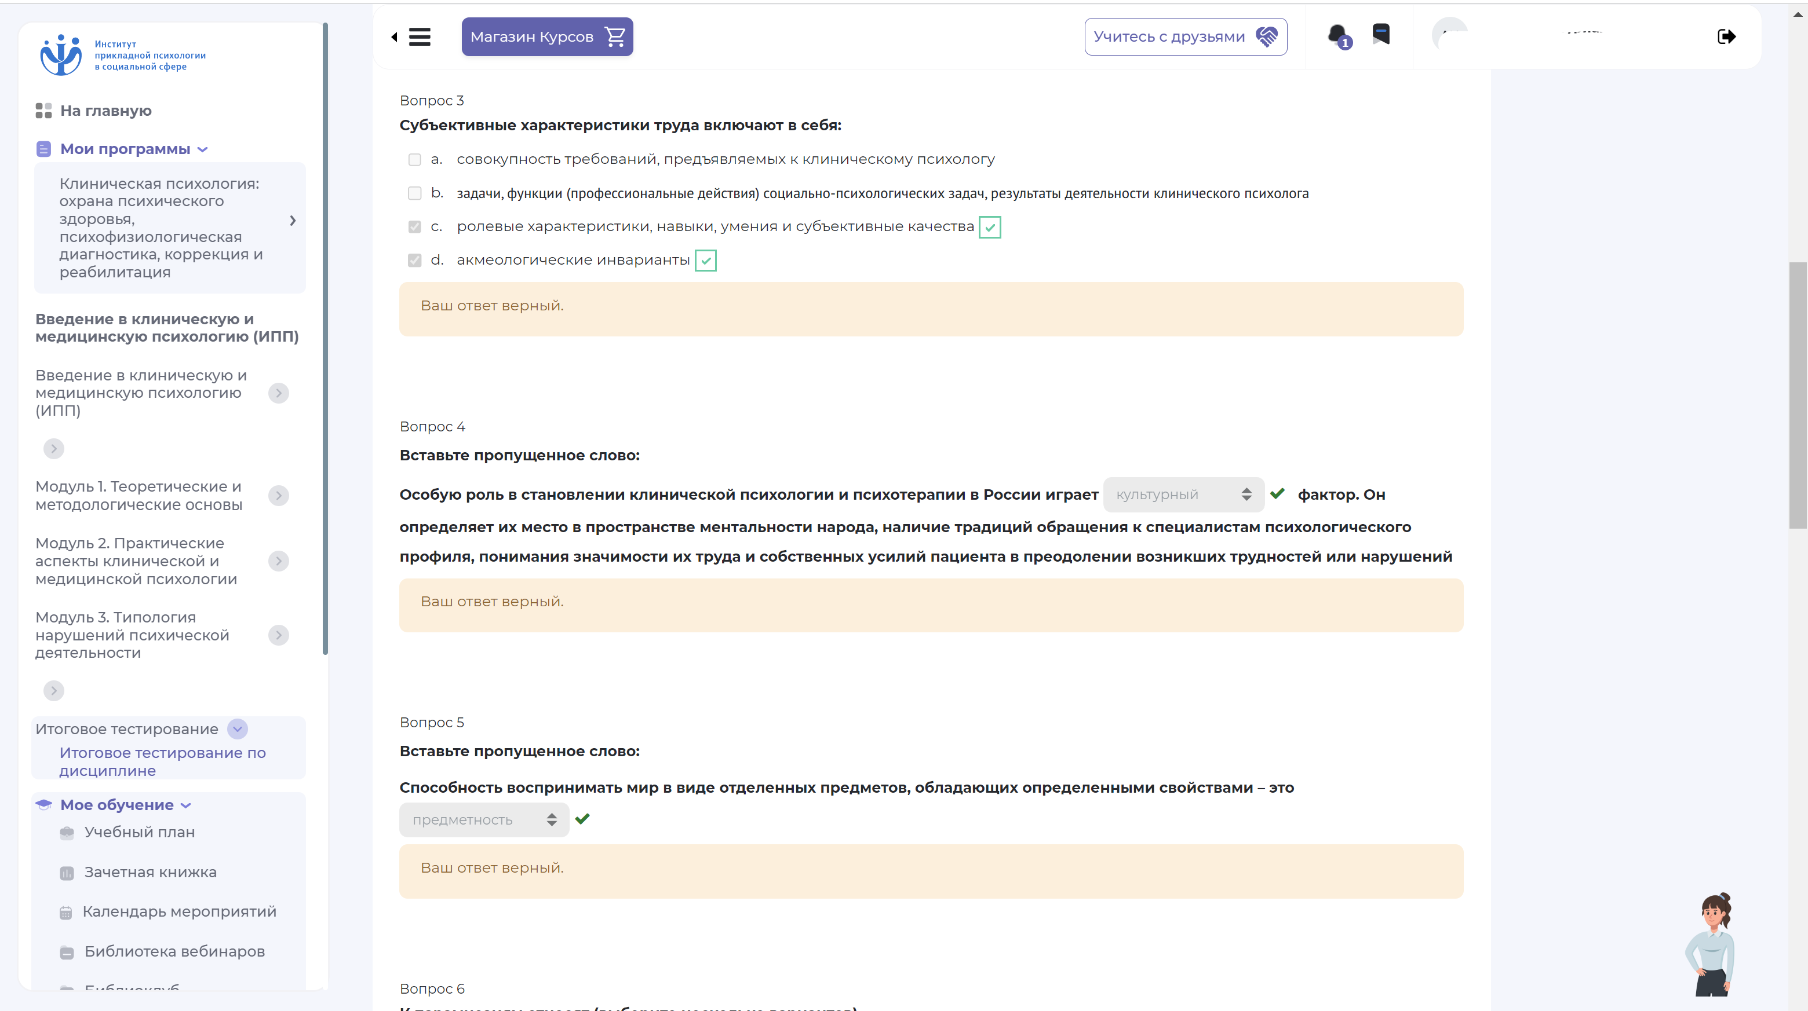Screen dimensions: 1808x1011
Task: Click the calendar icon next to Календарь мероприятий
Action: point(66,913)
